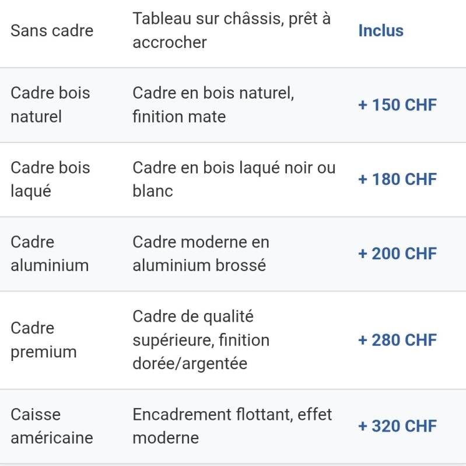Click the '+ 150 CHF' price

point(397,105)
